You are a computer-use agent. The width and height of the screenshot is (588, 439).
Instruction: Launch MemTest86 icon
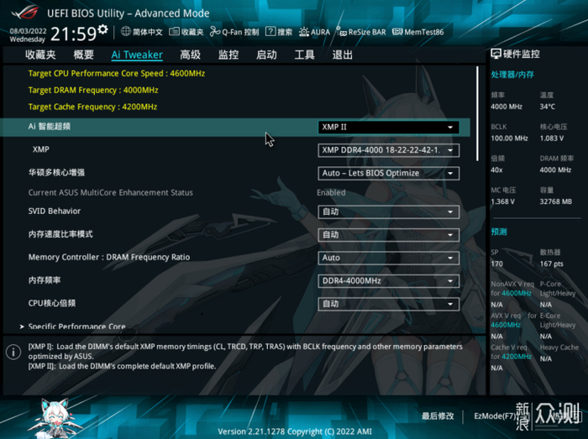coord(397,32)
